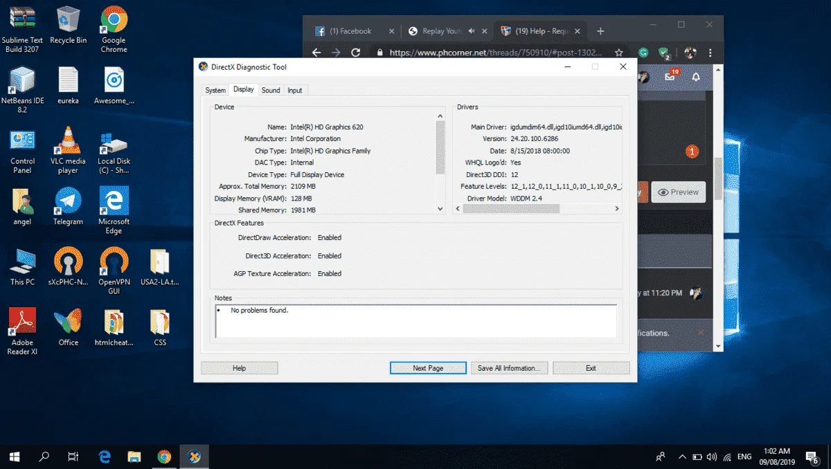Open Control Panel desktop icon
This screenshot has height=469, width=831.
tap(22, 150)
